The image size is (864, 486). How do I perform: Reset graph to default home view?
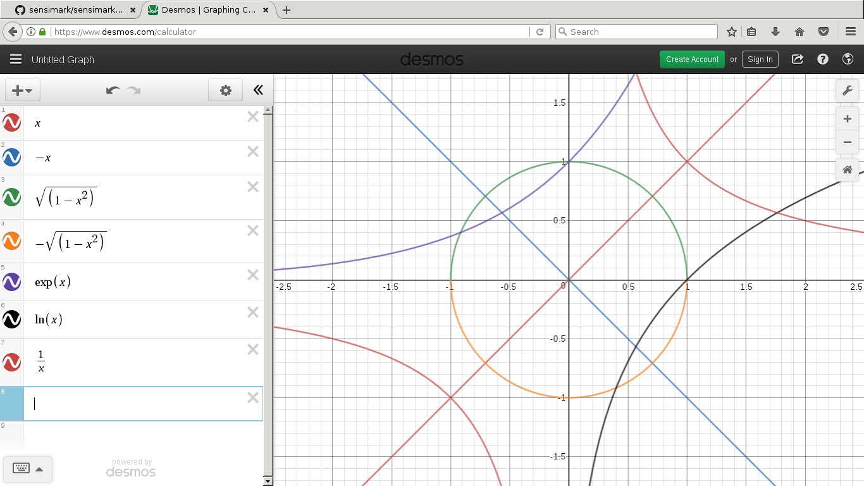point(848,170)
